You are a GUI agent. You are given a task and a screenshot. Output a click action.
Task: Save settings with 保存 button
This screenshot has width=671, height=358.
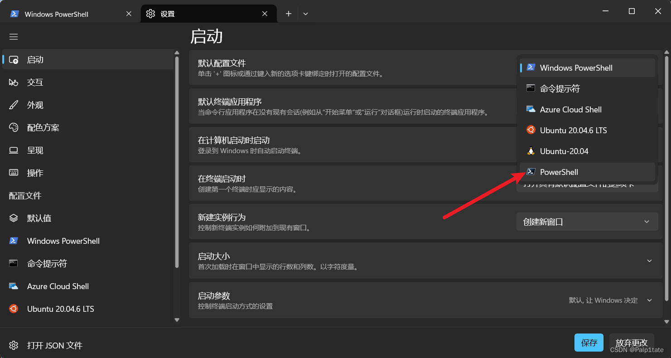[x=589, y=343]
